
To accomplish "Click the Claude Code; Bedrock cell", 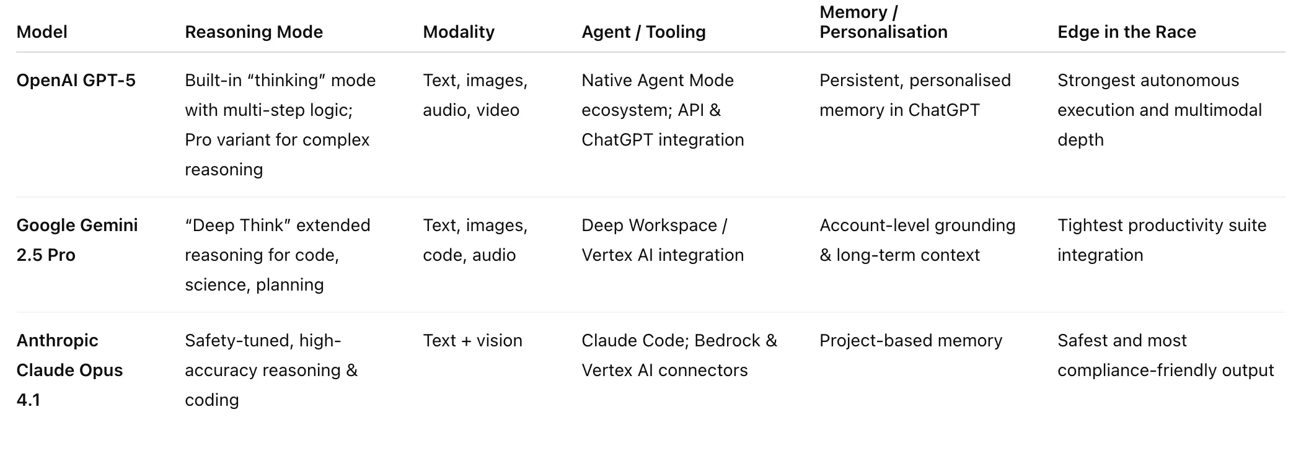I will coord(679,355).
